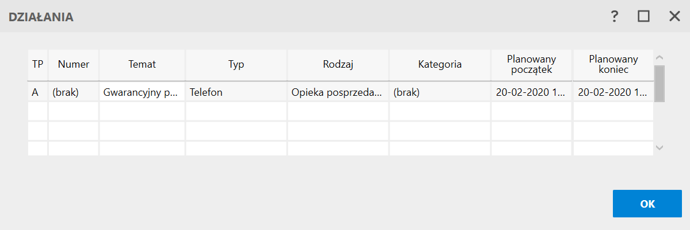
Task: Click the Opieka posprzeda... cell
Action: click(338, 92)
